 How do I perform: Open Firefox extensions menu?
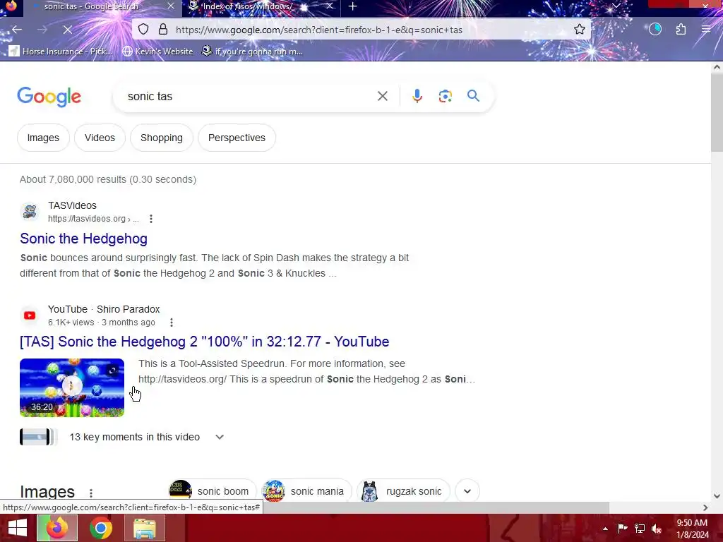(x=681, y=30)
